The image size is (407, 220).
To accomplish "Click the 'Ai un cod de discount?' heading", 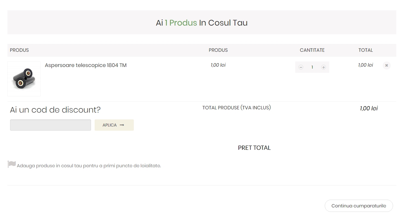I will click(x=55, y=110).
